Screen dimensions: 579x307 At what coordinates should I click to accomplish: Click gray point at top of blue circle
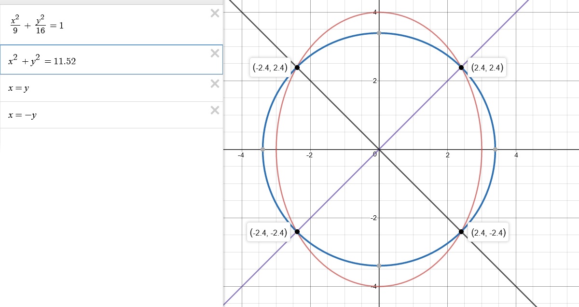pyautogui.click(x=379, y=33)
